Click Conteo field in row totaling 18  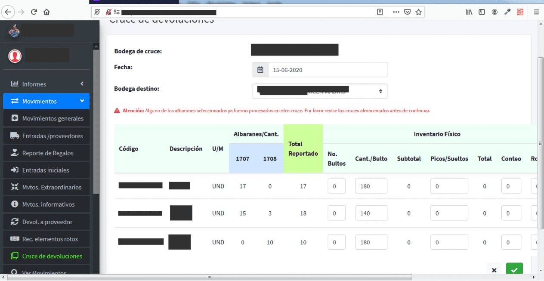(511, 213)
